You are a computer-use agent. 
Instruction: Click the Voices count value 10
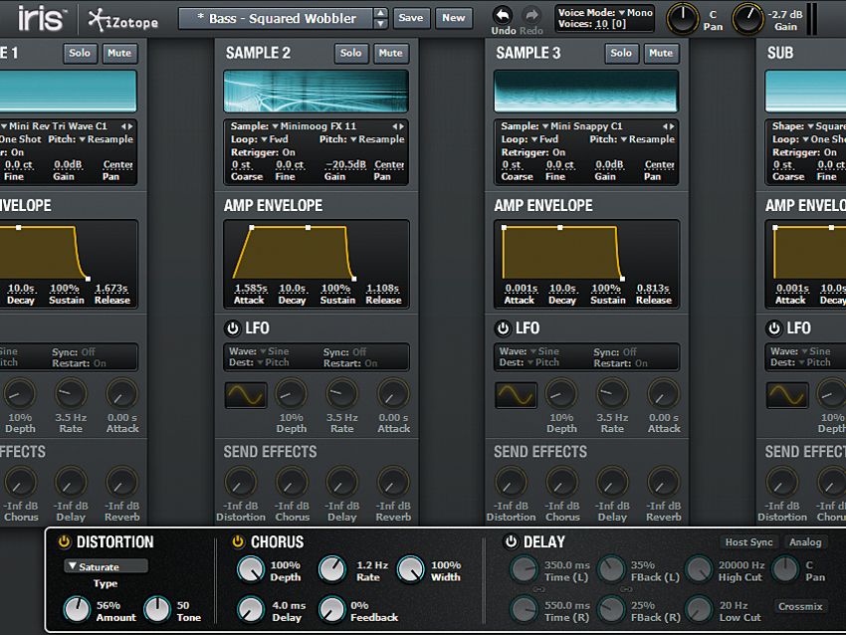(601, 24)
